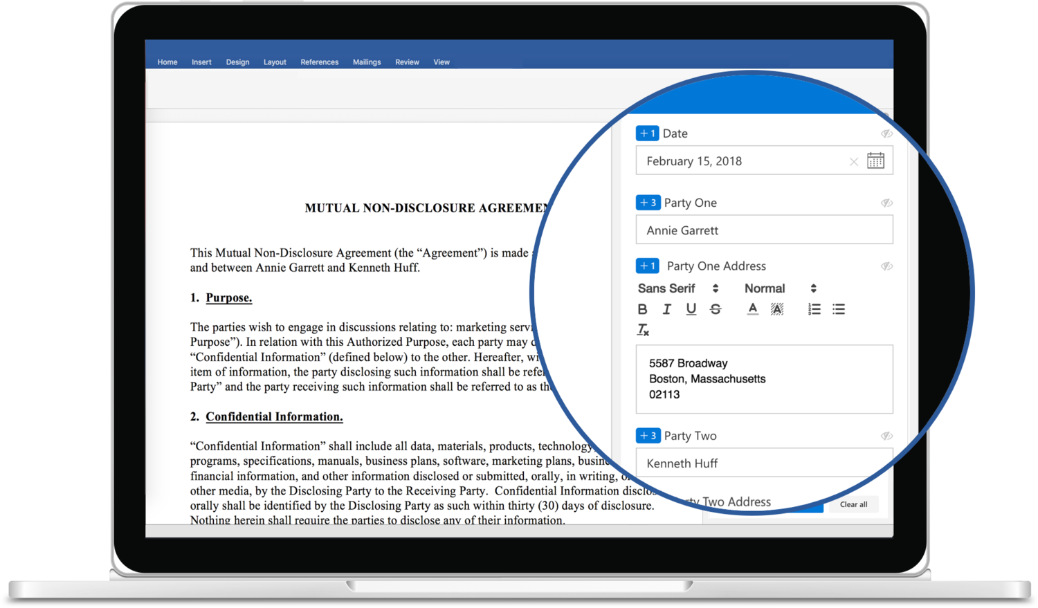
Task: Click the Party Two field with Kenneth Huff
Action: tap(764, 463)
